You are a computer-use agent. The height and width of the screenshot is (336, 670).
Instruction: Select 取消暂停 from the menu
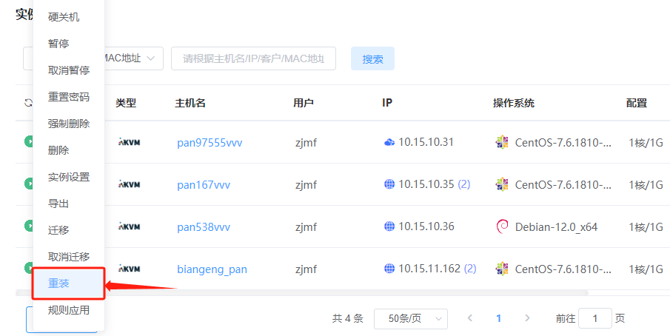(x=69, y=70)
